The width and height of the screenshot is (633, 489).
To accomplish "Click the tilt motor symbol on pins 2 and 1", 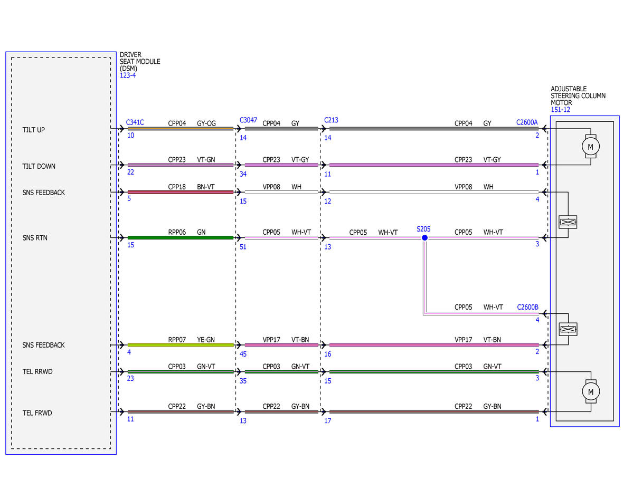I will (x=591, y=147).
